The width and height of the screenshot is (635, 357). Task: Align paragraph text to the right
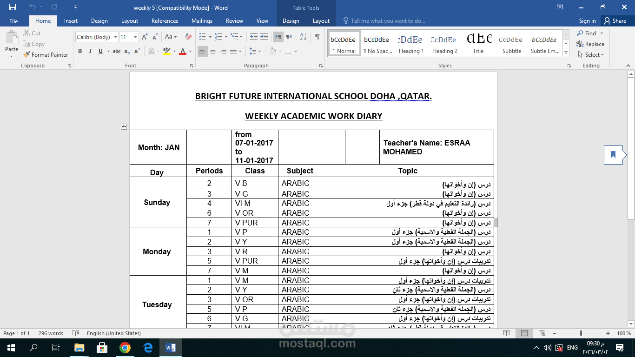223,51
